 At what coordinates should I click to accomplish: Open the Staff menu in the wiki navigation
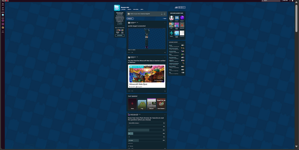point(142,9)
